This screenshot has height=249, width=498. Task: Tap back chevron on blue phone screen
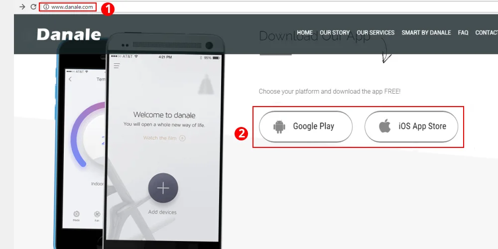point(70,79)
